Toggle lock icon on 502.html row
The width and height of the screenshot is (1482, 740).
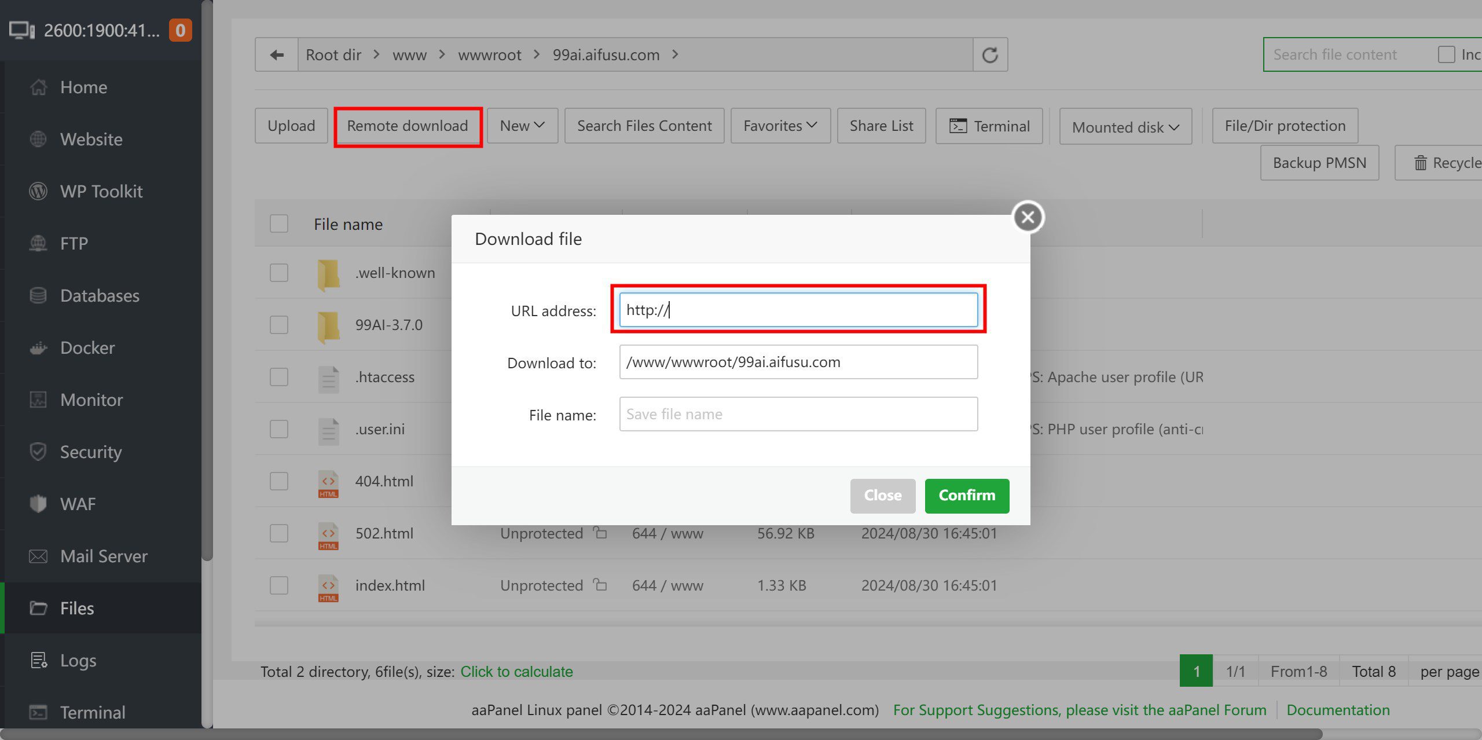point(600,532)
